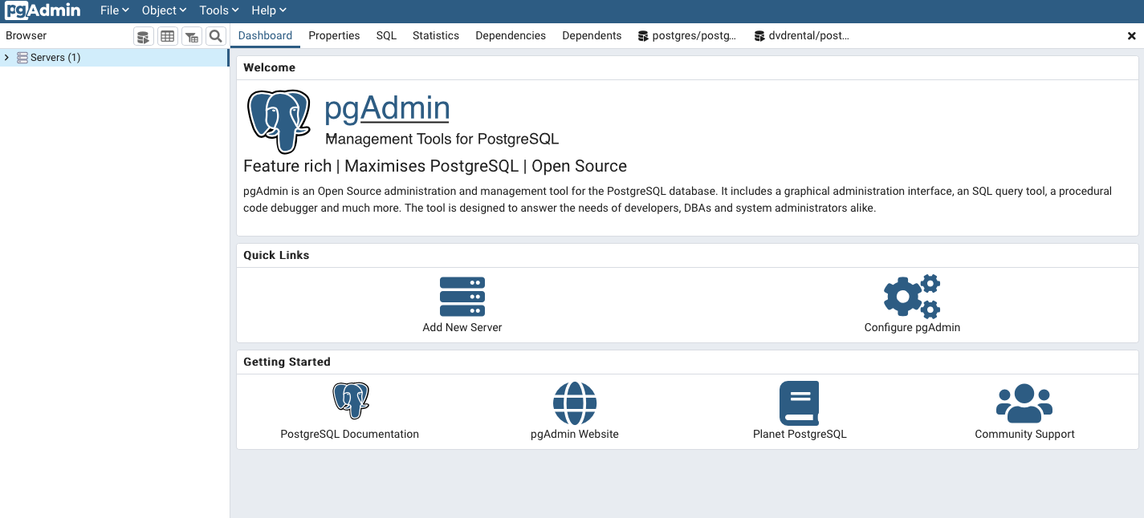
Task: Click the Quick Links section header
Action: click(x=276, y=255)
